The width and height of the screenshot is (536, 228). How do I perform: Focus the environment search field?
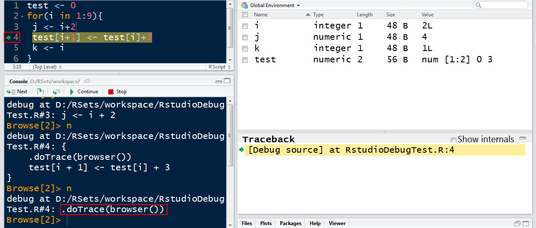pos(501,5)
